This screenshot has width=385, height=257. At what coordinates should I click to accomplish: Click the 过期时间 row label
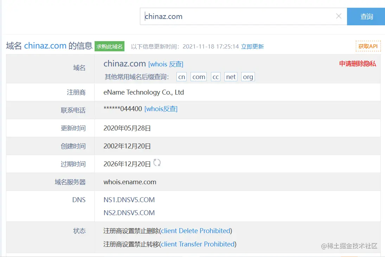pyautogui.click(x=73, y=164)
